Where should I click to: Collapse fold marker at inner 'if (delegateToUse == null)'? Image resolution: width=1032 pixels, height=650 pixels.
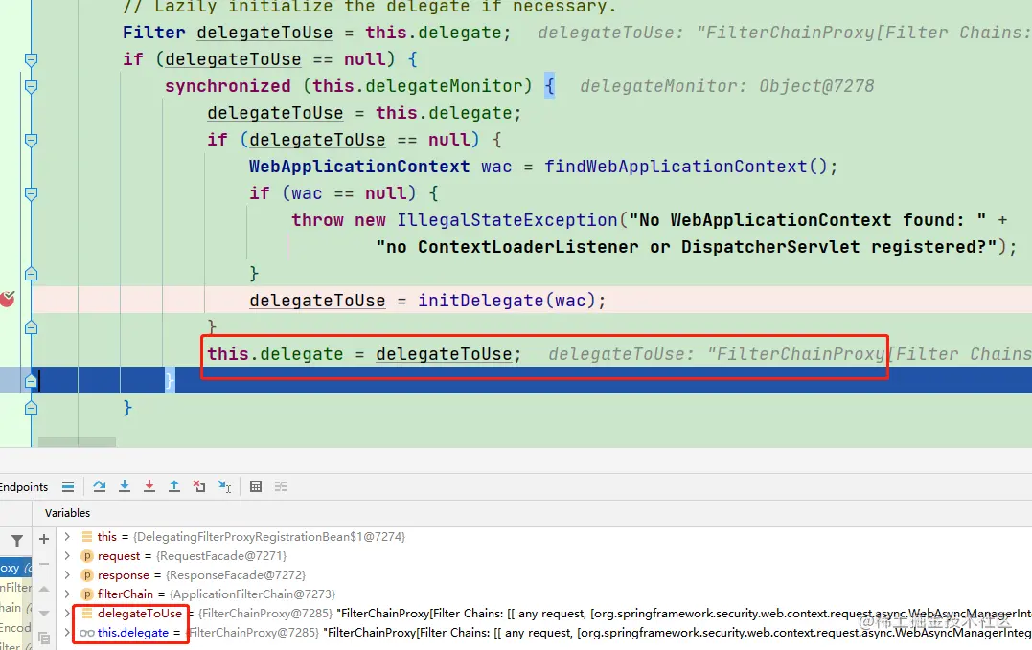[x=31, y=140]
